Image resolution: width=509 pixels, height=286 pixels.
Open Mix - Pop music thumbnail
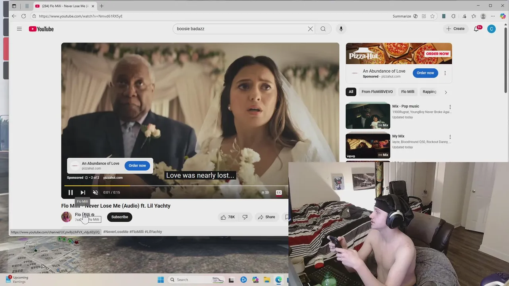[x=368, y=116]
